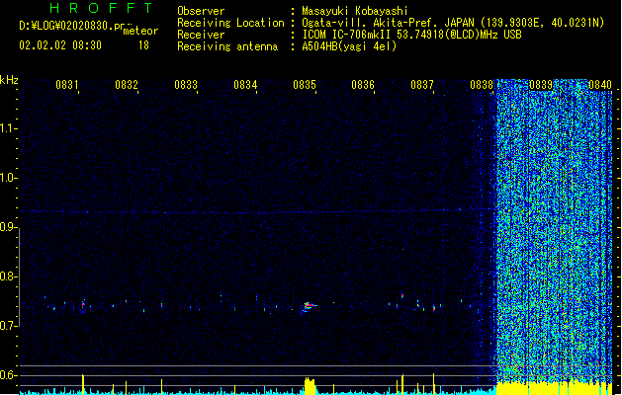Click the 0.6 kHz axis label
This screenshot has width=622, height=395.
(8, 375)
